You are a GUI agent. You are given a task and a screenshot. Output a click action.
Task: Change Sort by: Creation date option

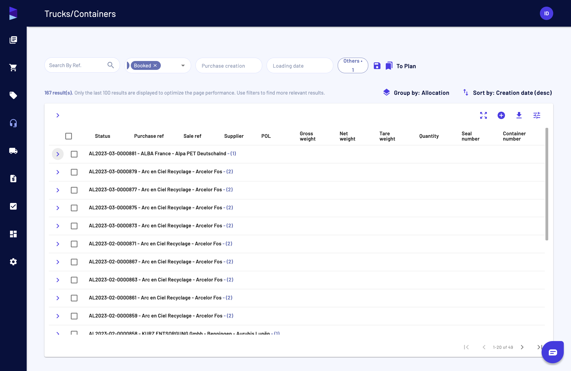(507, 93)
